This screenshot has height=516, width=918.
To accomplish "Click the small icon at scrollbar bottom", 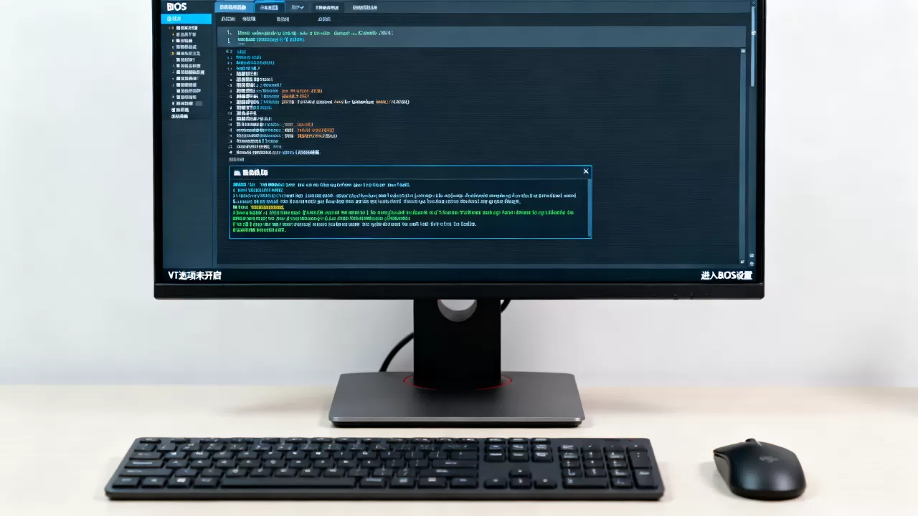I will click(752, 256).
